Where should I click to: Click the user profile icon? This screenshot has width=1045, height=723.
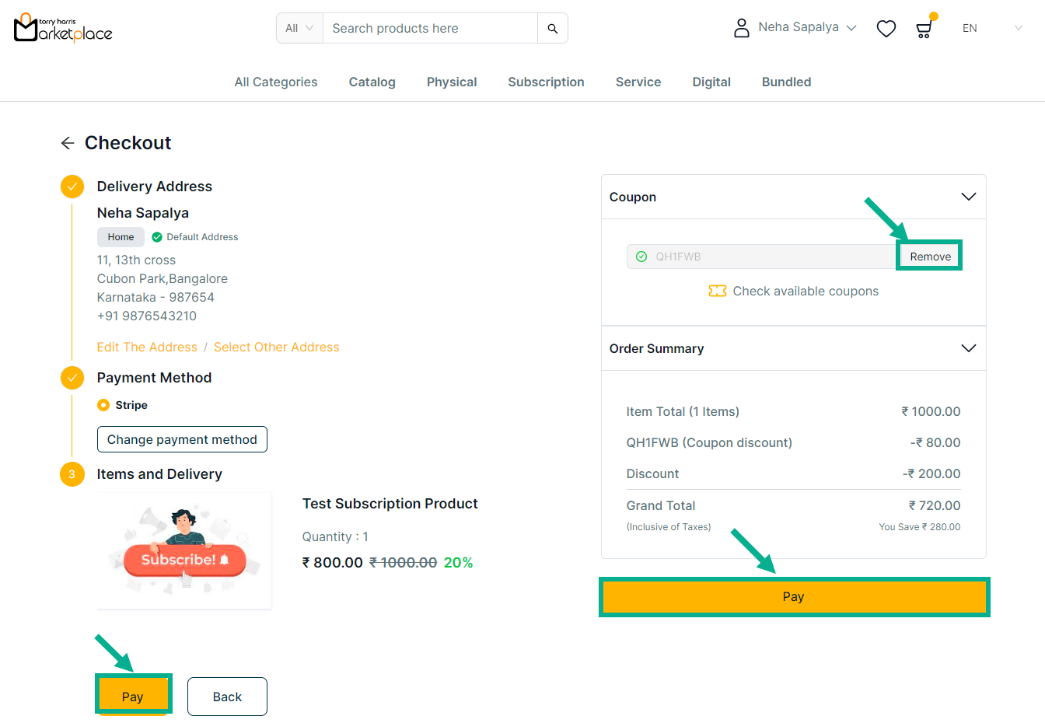click(x=741, y=28)
